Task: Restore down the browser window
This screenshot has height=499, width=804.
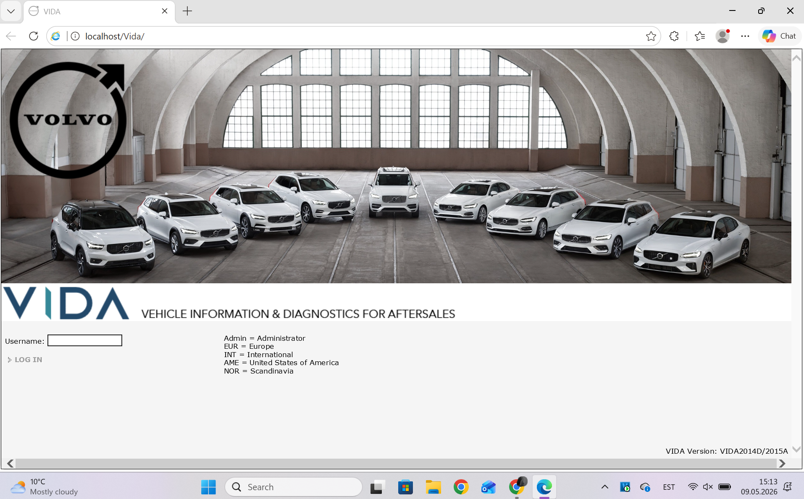Action: (x=761, y=11)
